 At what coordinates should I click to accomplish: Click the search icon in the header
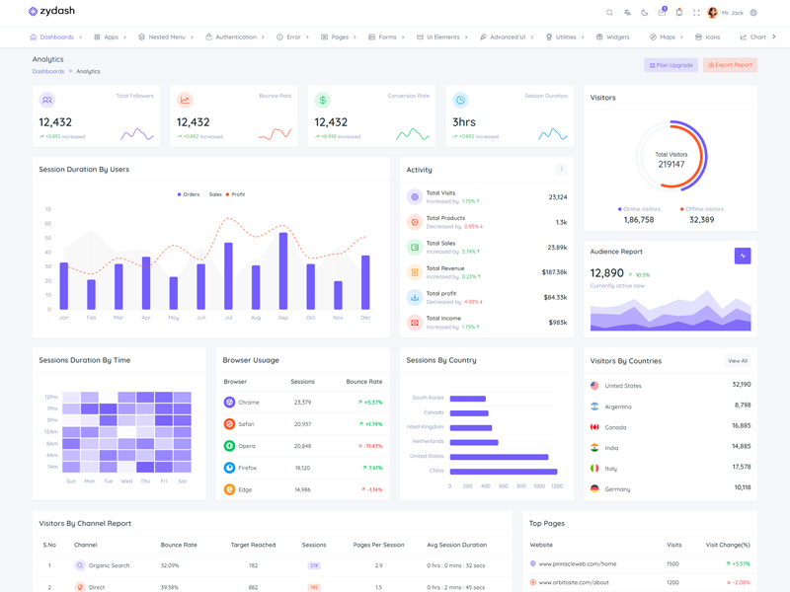[609, 13]
